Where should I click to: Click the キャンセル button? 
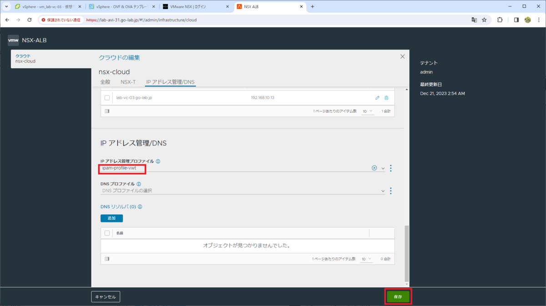(106, 297)
